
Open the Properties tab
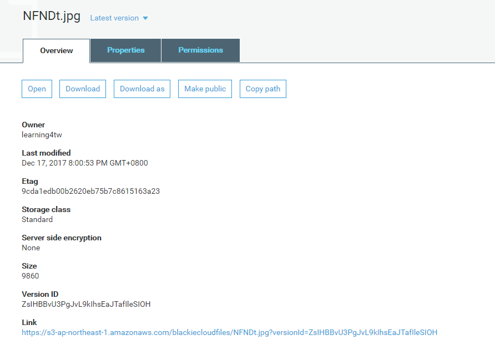[x=126, y=50]
